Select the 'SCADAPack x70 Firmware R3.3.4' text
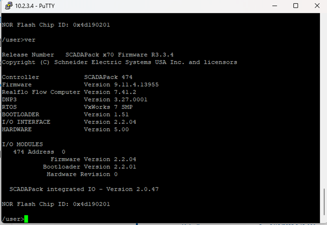This screenshot has height=225, width=327. (x=120, y=55)
